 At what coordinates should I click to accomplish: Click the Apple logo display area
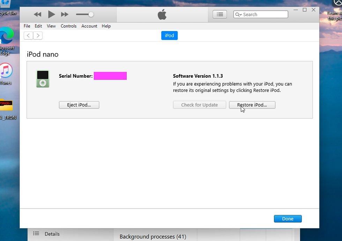(162, 15)
